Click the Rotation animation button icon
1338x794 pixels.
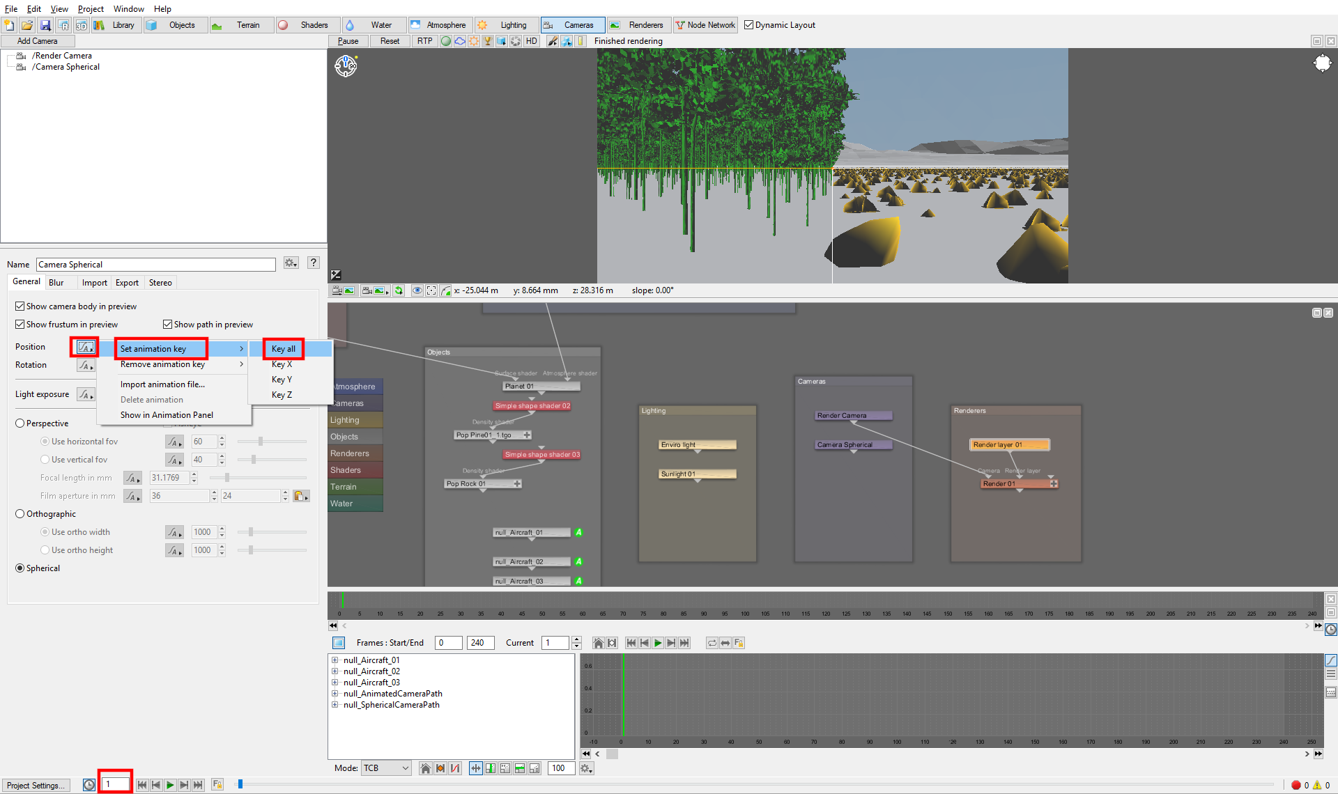click(85, 365)
